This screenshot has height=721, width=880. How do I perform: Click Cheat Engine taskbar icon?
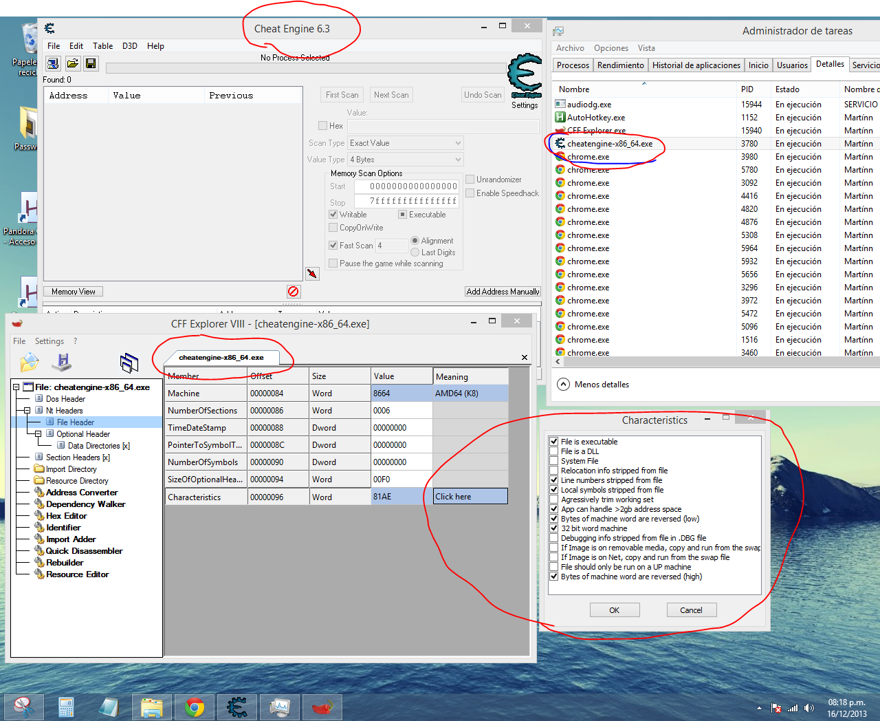[237, 707]
